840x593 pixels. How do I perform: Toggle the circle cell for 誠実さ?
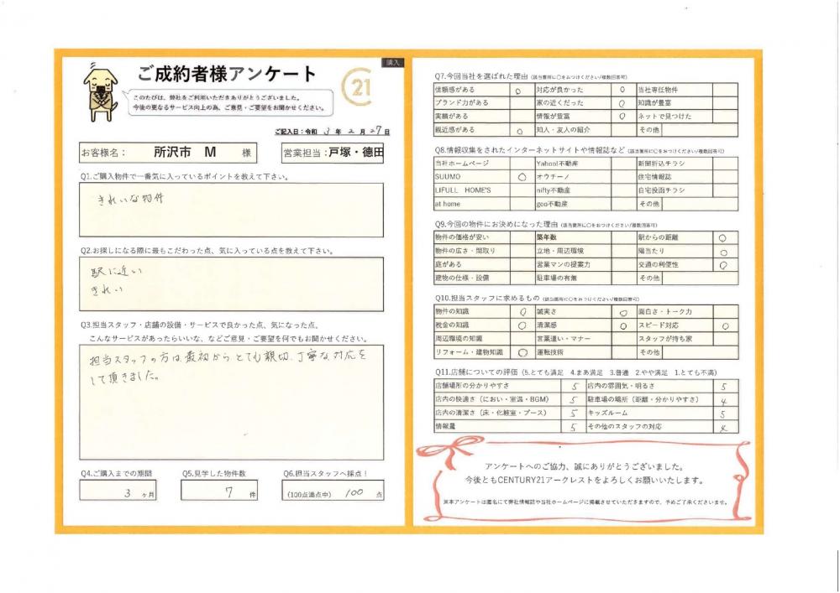(623, 312)
